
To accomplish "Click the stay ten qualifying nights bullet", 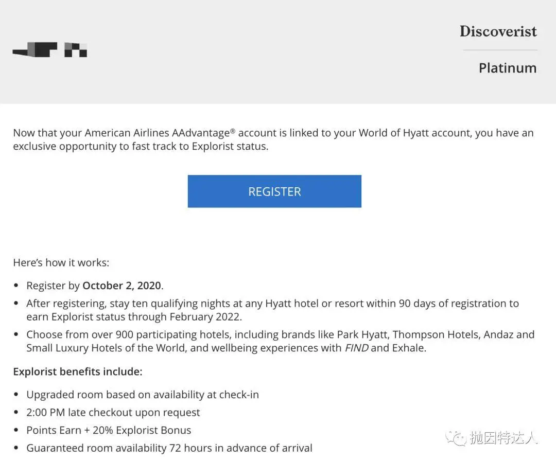I will (x=273, y=310).
